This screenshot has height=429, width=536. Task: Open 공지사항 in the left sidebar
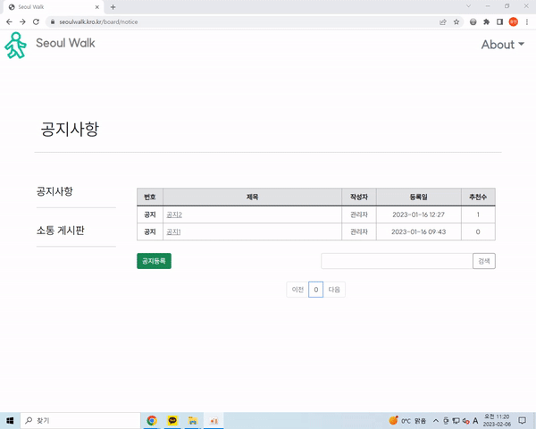pyautogui.click(x=54, y=191)
